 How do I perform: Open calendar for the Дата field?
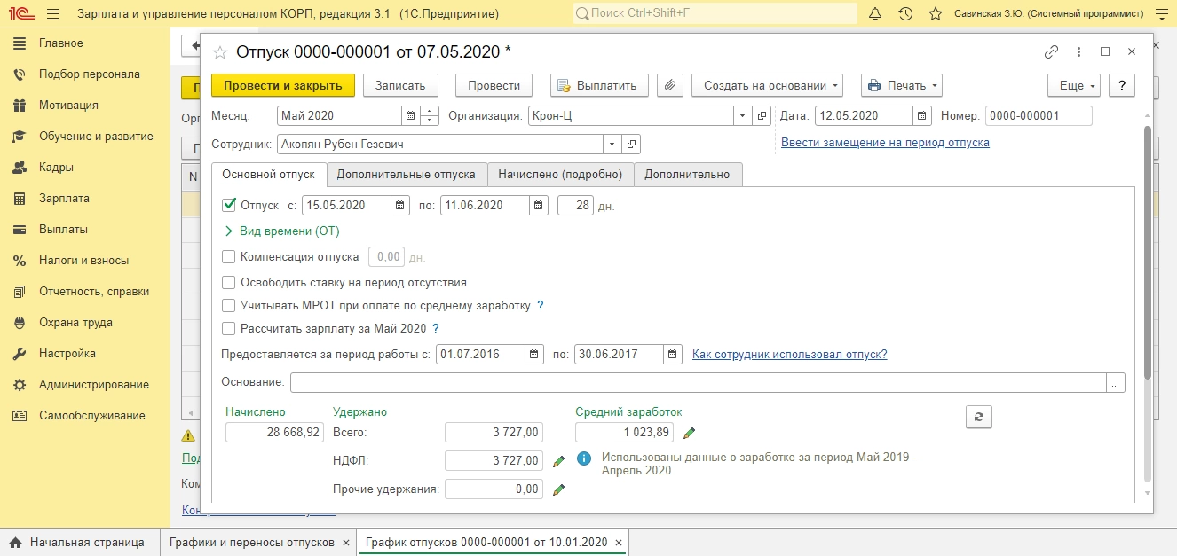(x=922, y=115)
